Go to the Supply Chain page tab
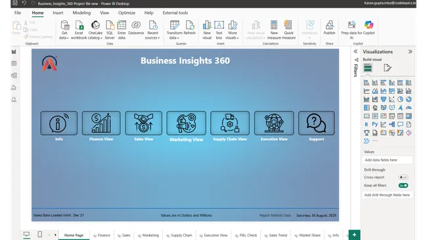The height and width of the screenshot is (240, 427). click(179, 235)
